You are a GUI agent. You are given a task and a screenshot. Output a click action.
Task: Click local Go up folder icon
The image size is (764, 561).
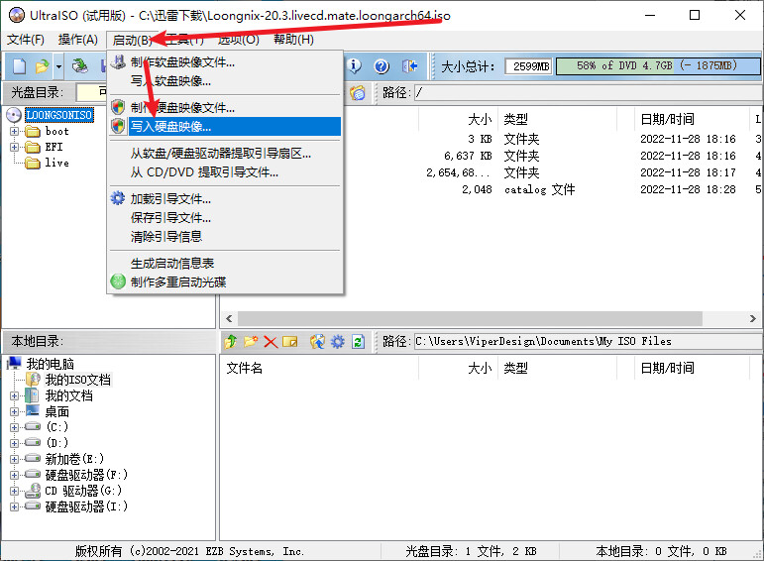(231, 341)
